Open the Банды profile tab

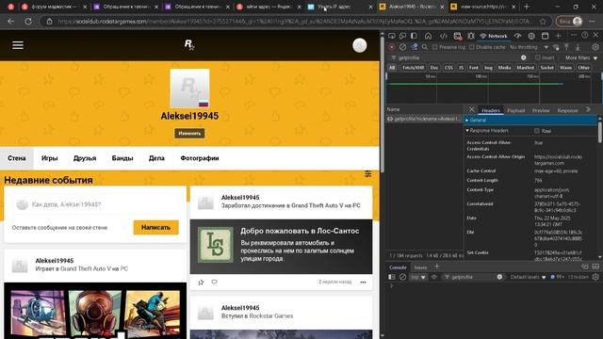[122, 158]
